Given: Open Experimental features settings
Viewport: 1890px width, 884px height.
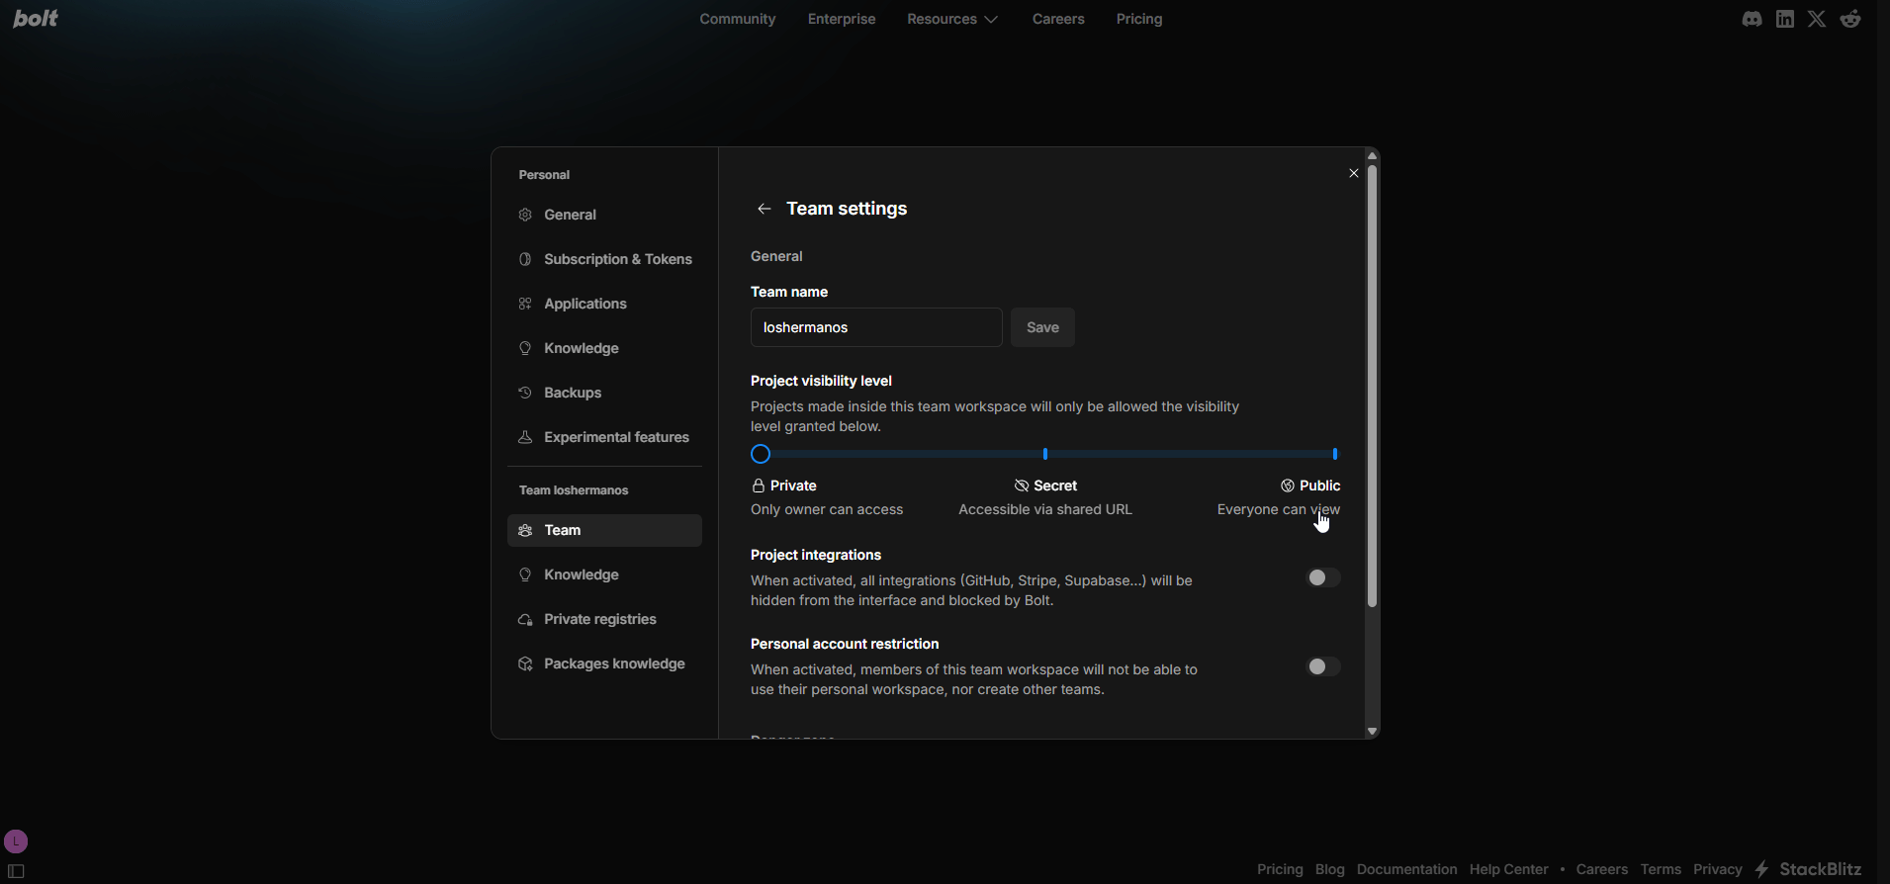Looking at the screenshot, I should [604, 437].
